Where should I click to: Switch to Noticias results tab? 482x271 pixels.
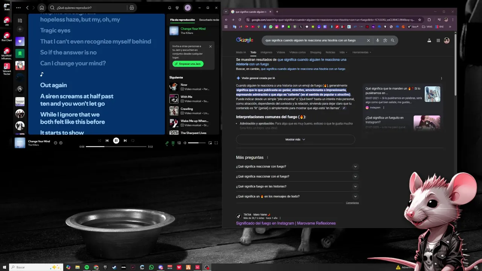330,52
